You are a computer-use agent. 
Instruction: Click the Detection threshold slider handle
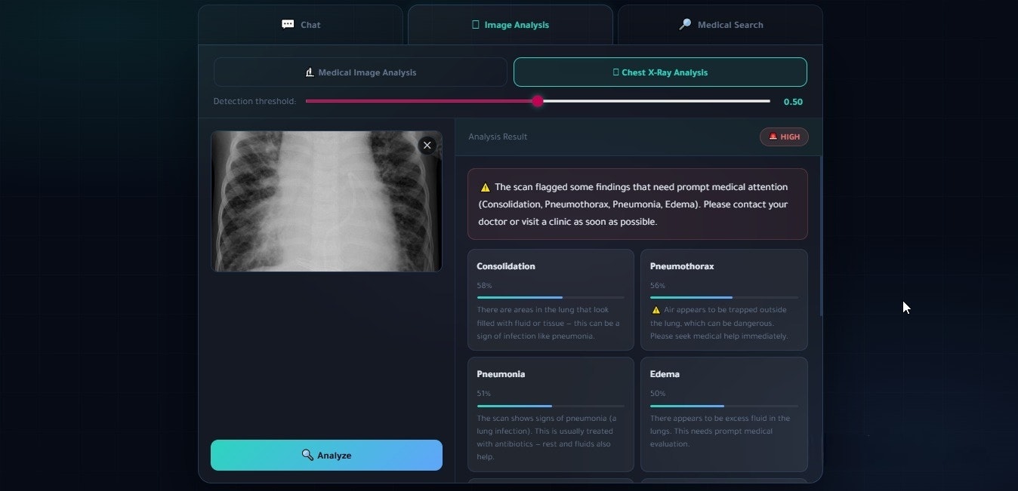[537, 101]
